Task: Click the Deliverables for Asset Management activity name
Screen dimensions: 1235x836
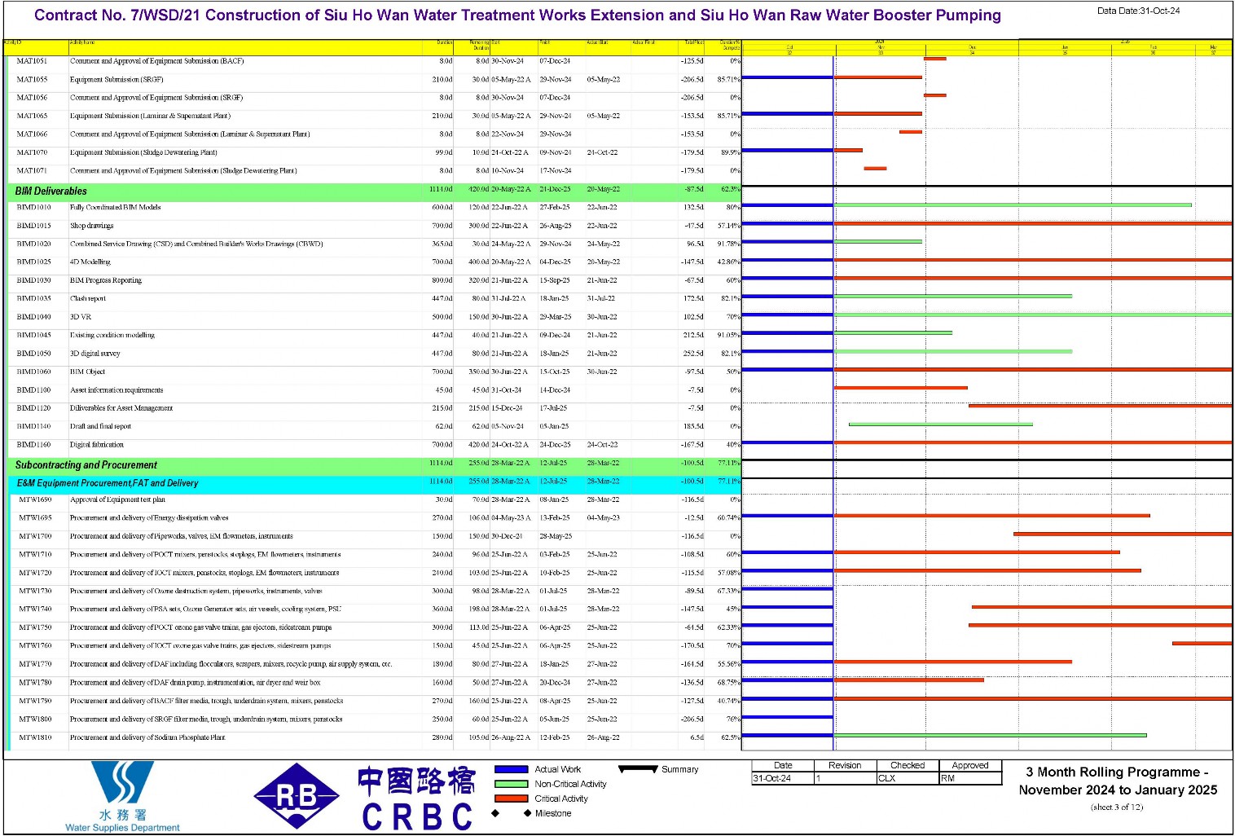Action: click(121, 408)
